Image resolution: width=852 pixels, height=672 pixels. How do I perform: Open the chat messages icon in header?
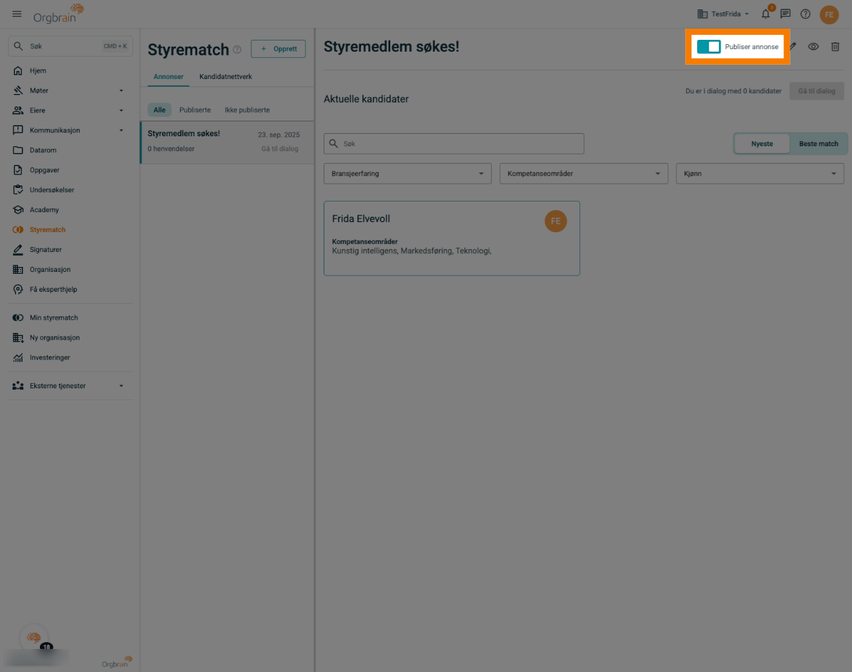tap(785, 14)
